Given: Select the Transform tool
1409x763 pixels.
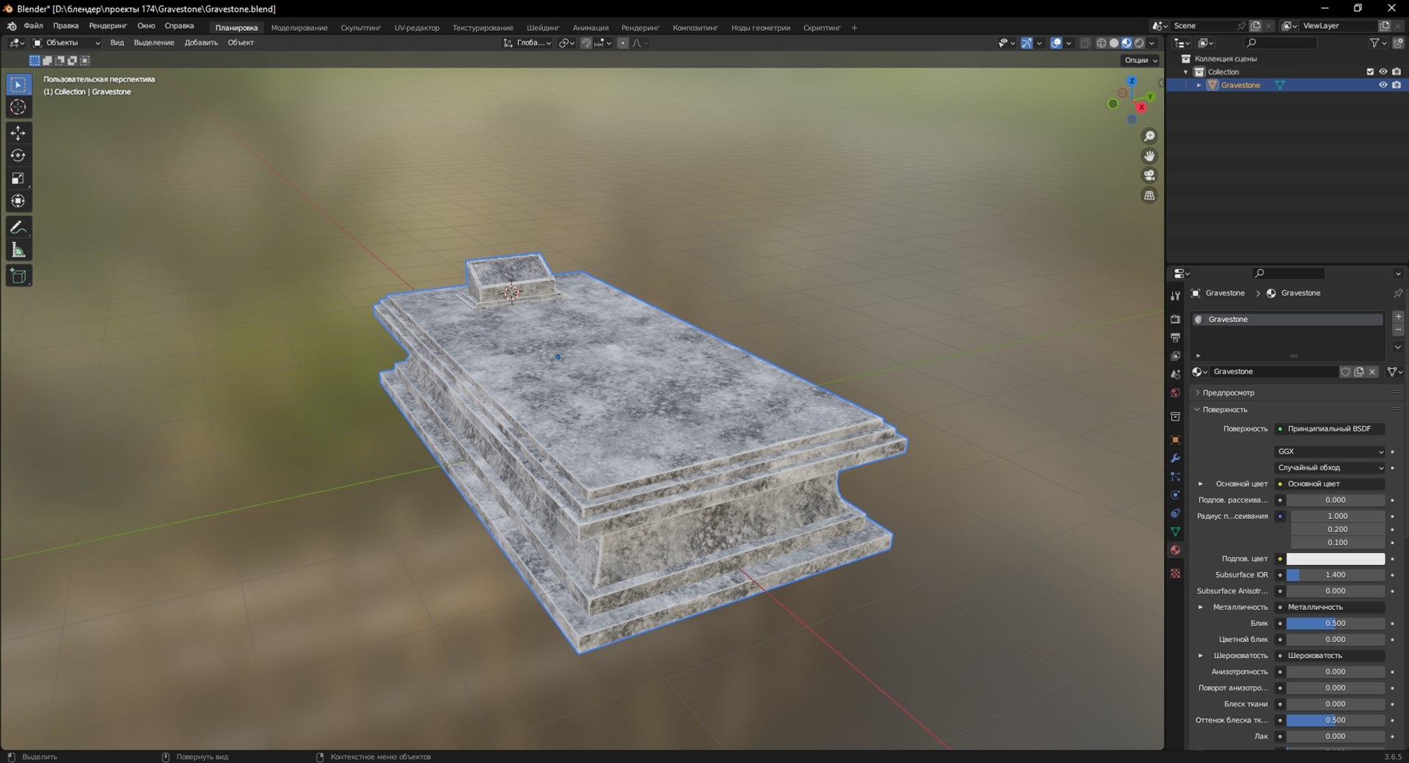Looking at the screenshot, I should tap(18, 201).
